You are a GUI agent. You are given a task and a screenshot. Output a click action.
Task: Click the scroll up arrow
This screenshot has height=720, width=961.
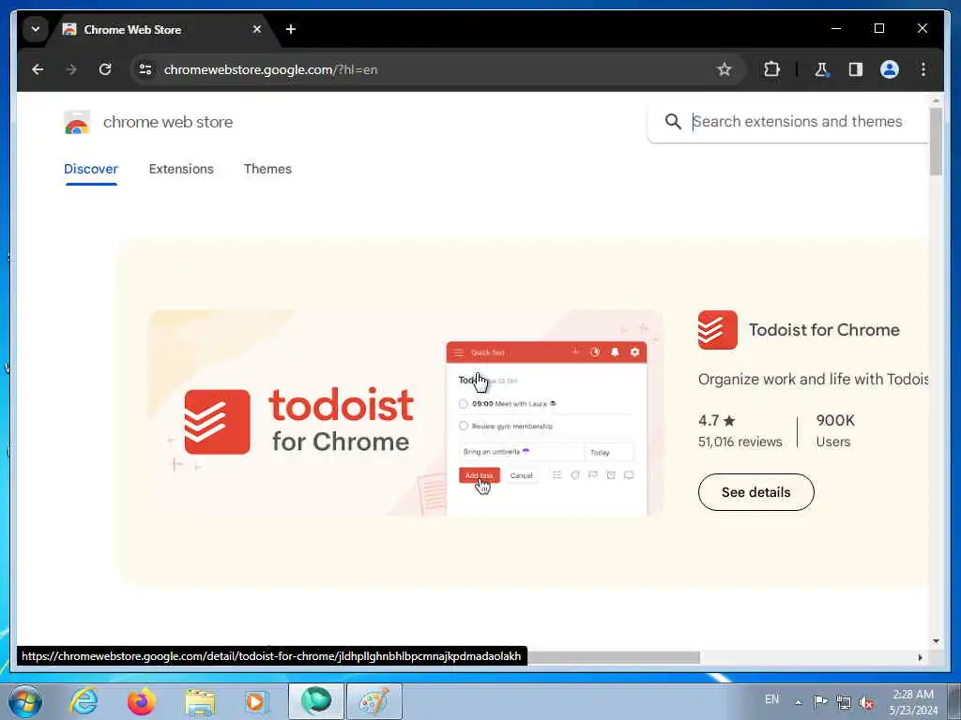(936, 100)
